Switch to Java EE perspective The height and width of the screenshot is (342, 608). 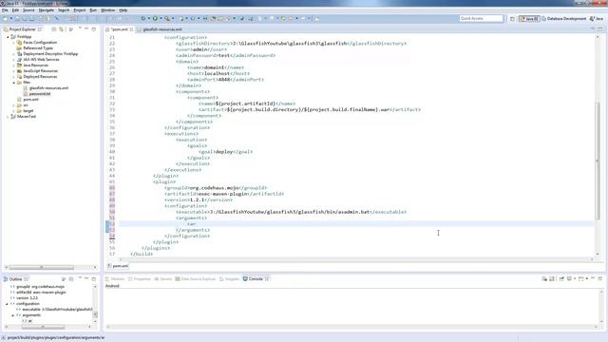(529, 19)
